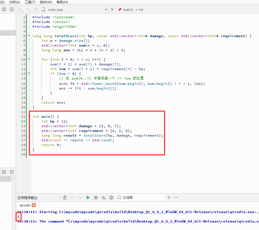Open the 工具(T) menu

[x=30, y=2]
